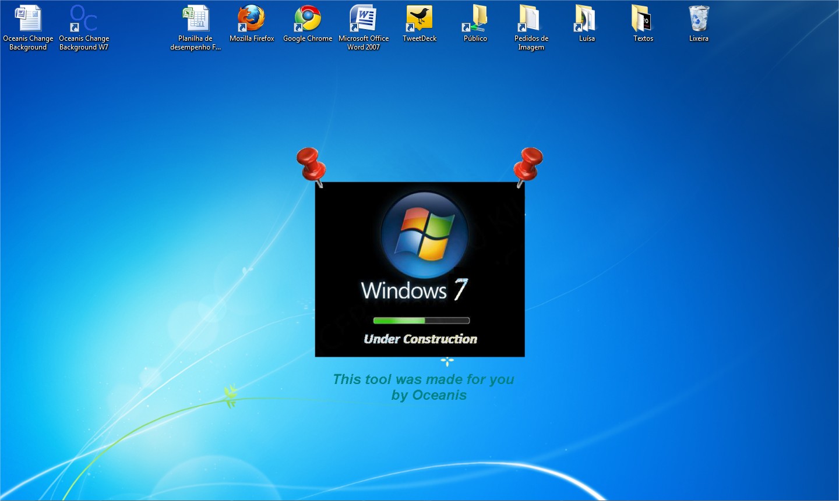
Task: Click the Under Construction banner
Action: [x=420, y=339]
